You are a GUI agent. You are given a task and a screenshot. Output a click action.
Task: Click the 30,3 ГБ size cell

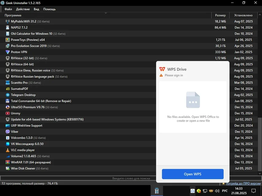(x=220, y=46)
